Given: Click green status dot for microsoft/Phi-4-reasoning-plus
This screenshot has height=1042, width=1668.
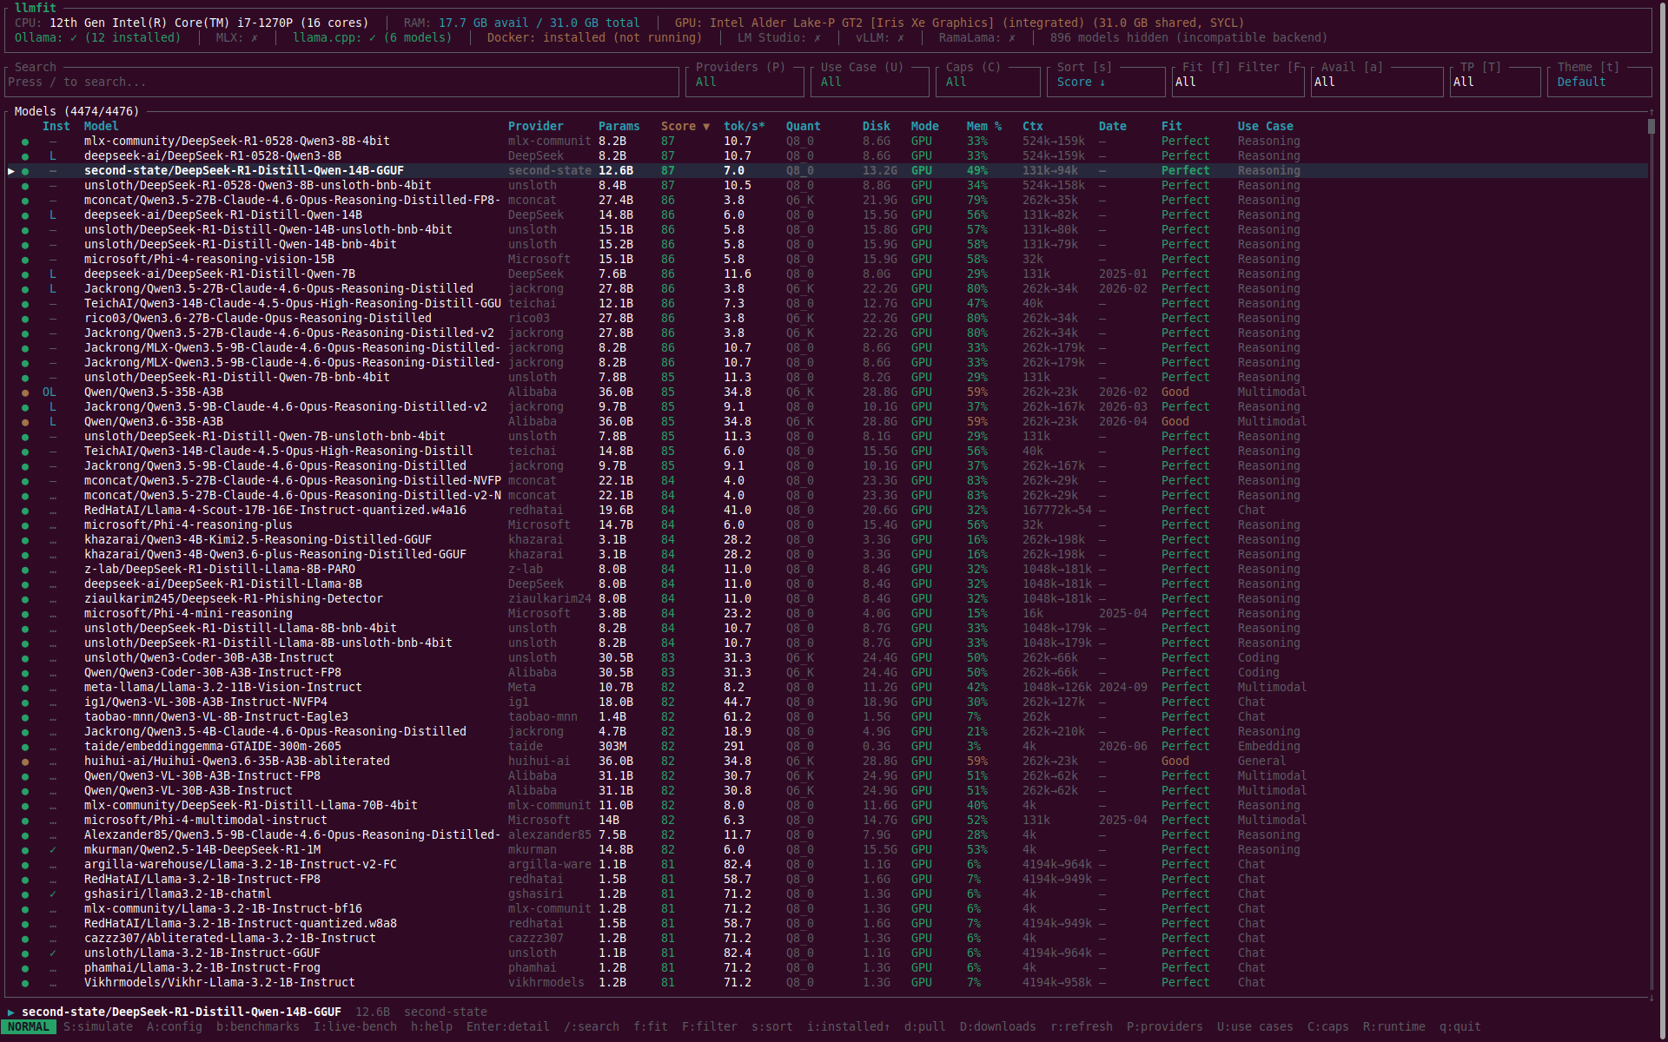Looking at the screenshot, I should pyautogui.click(x=25, y=525).
